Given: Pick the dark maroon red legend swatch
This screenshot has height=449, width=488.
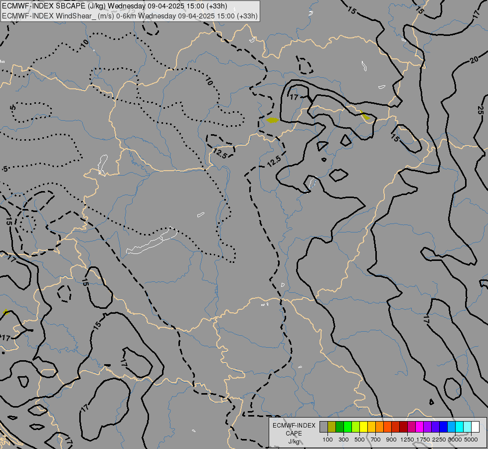Looking at the screenshot, I should [x=404, y=427].
